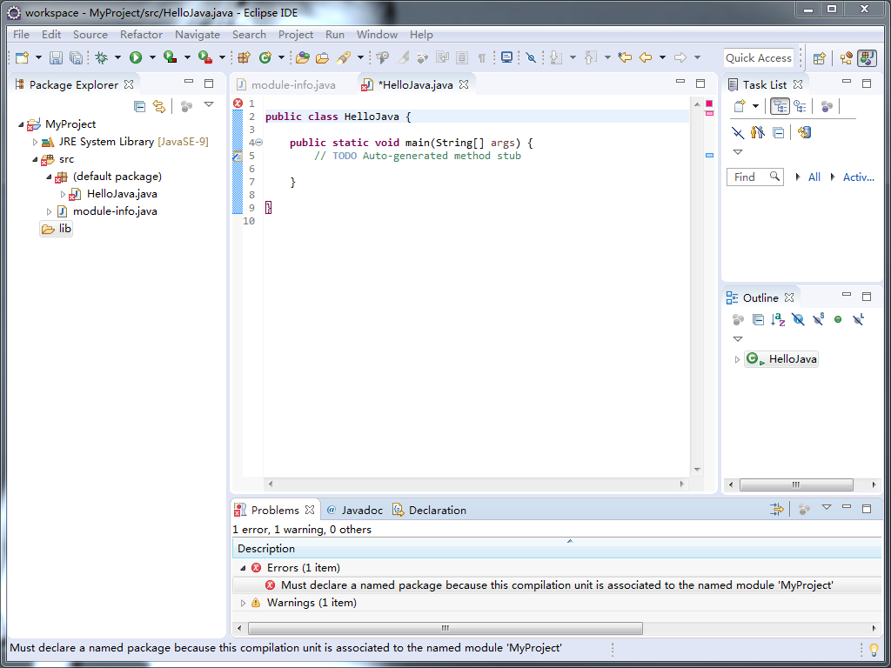Toggle Hide Fields in Outline view
Image resolution: width=891 pixels, height=668 pixels.
[x=799, y=320]
